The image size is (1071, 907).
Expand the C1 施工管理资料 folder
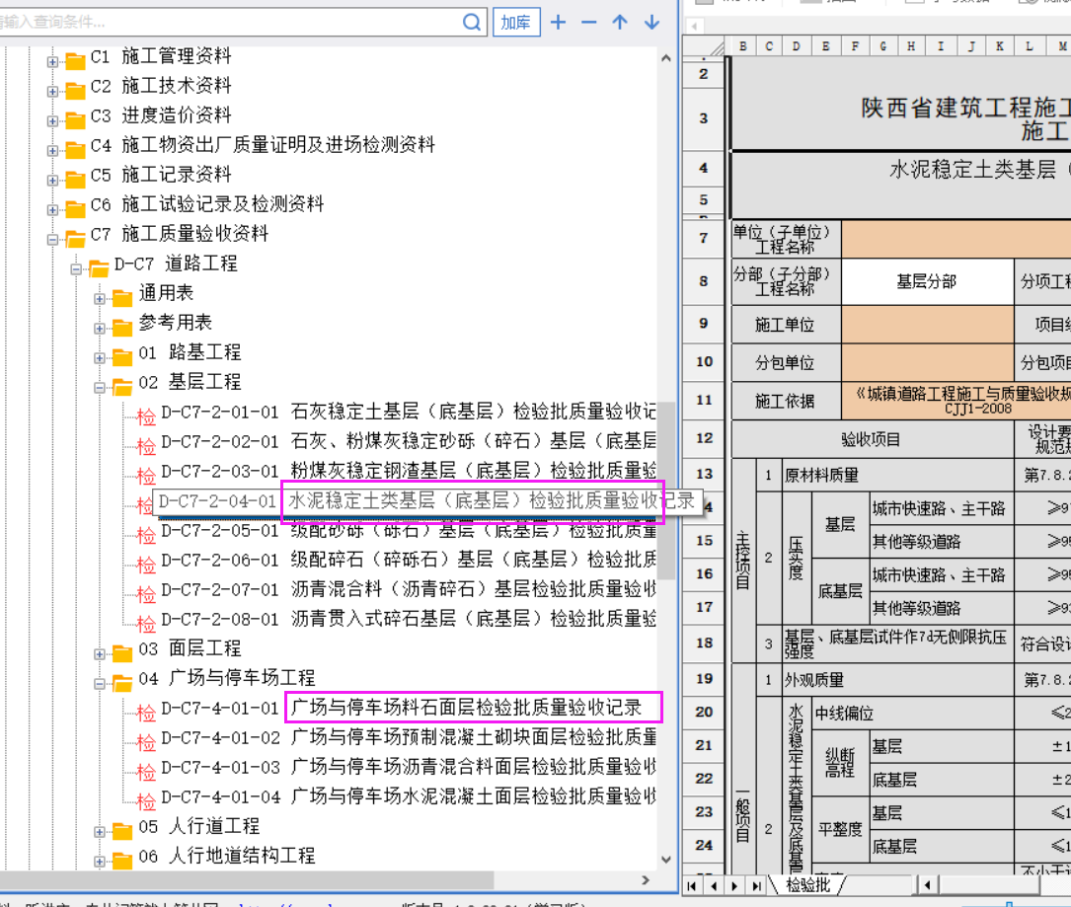point(52,62)
